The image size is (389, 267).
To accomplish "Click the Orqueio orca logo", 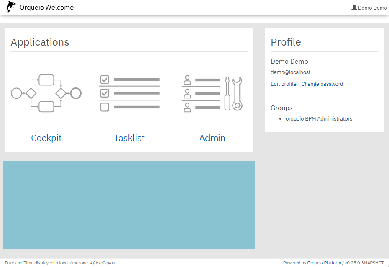I will click(11, 7).
